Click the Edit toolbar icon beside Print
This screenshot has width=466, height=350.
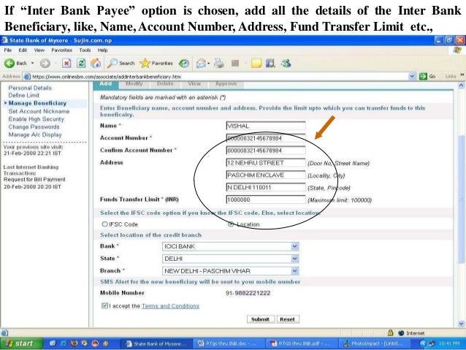point(235,63)
